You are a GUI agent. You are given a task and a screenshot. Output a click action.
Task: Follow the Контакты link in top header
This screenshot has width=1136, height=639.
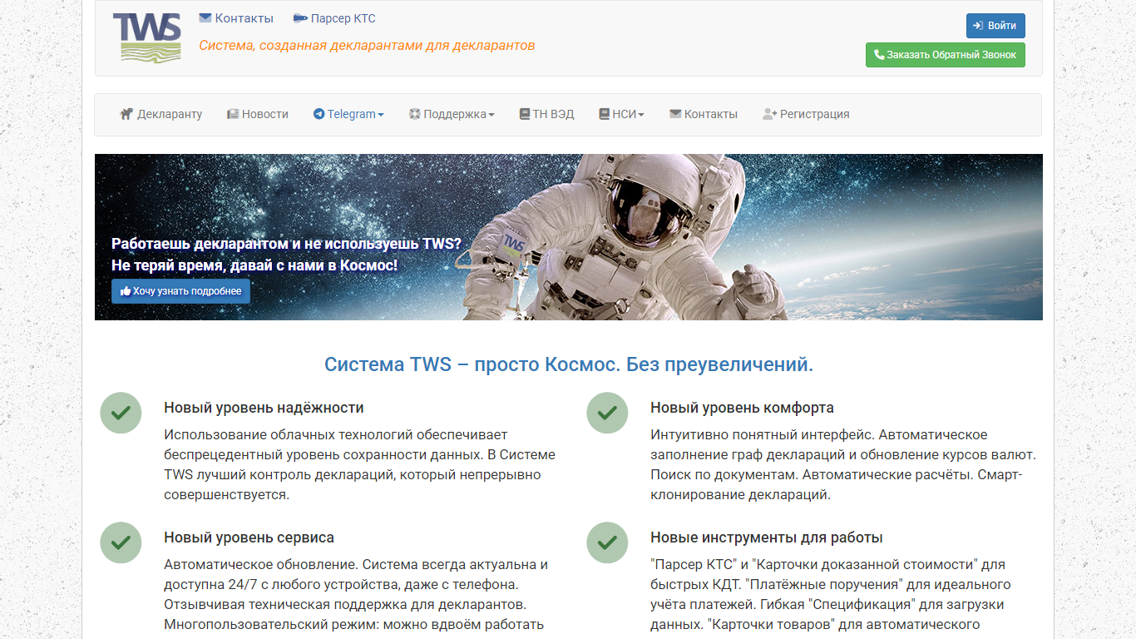click(236, 18)
